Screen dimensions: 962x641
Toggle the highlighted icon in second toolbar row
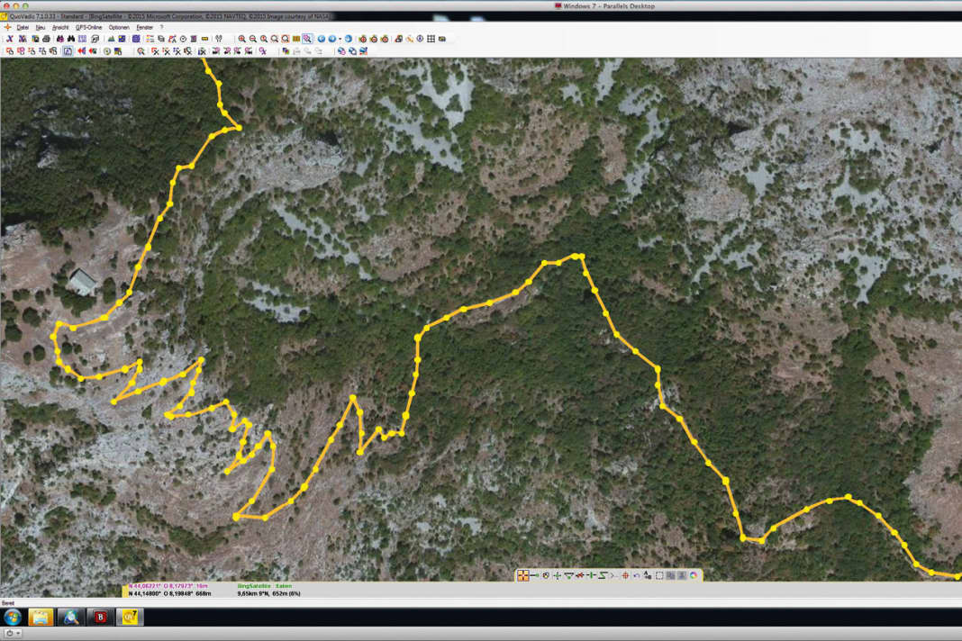click(68, 51)
